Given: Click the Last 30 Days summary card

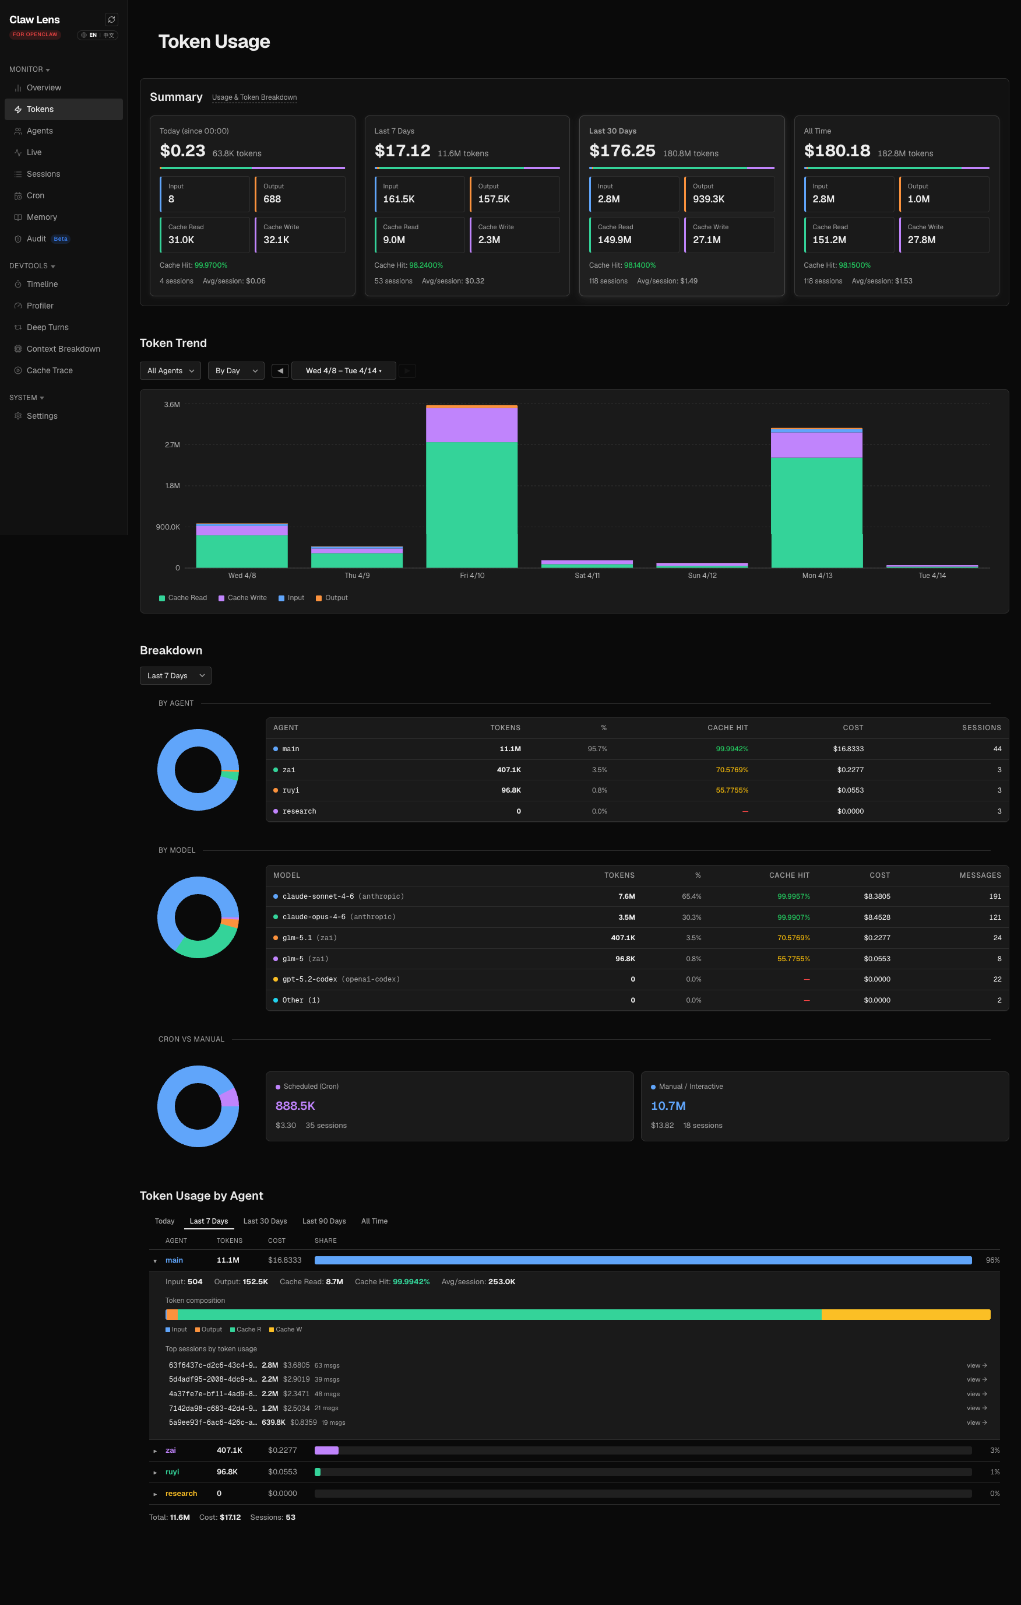Looking at the screenshot, I should 682,206.
